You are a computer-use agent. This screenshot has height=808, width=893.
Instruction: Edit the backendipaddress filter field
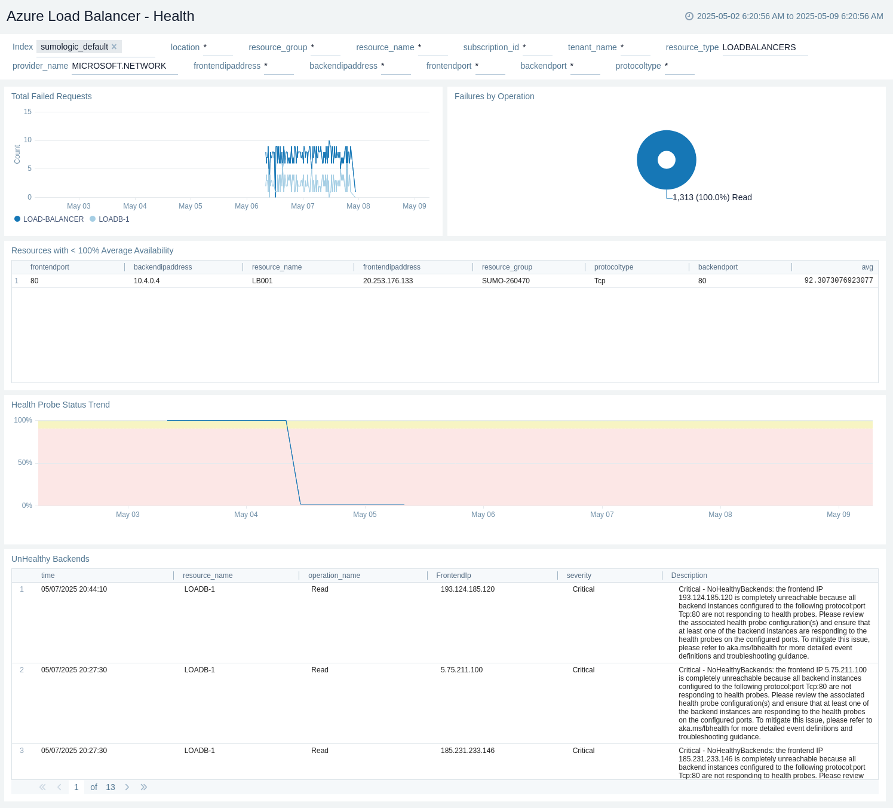396,66
